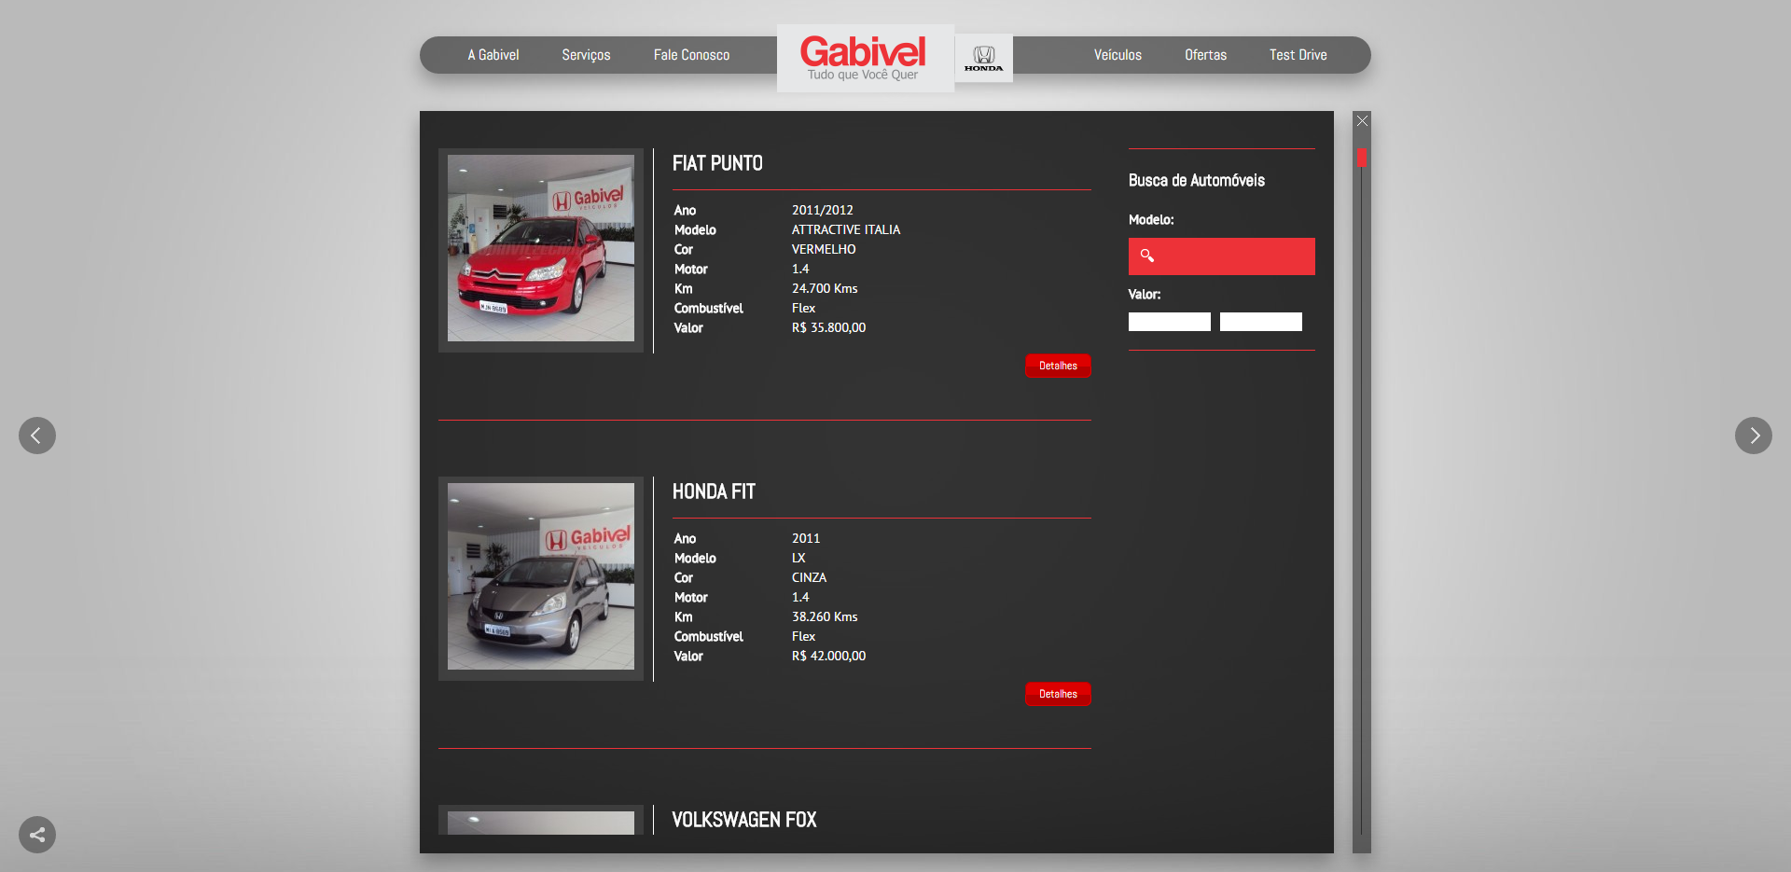Image resolution: width=1791 pixels, height=872 pixels.
Task: Click the next arrow circle icon
Action: 1754,436
